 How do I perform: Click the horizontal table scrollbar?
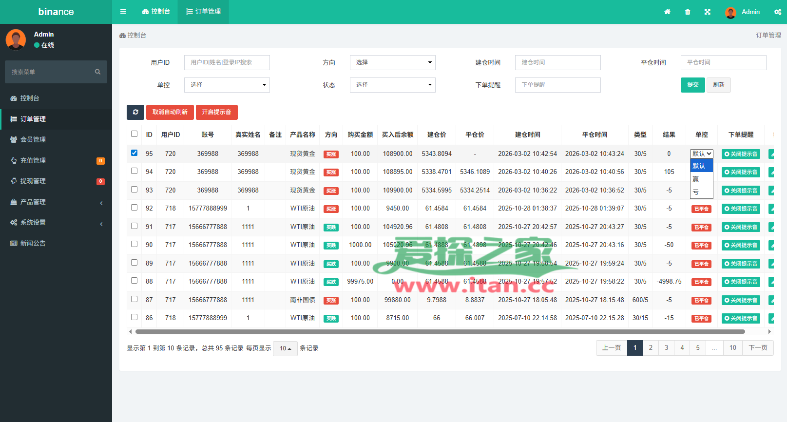point(439,332)
